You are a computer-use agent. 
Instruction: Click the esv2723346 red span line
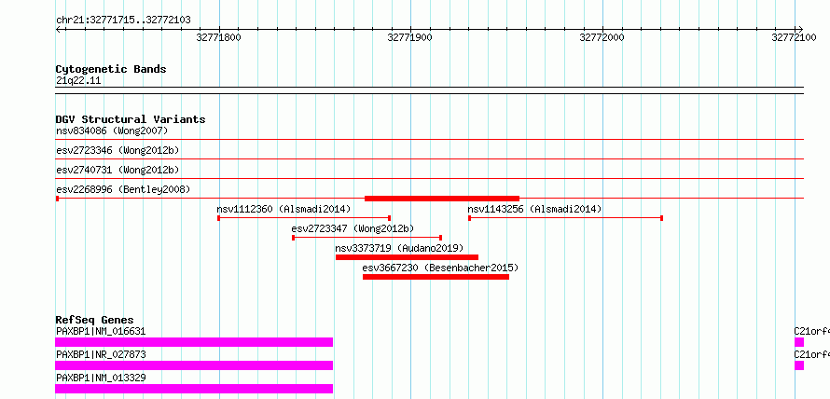pyautogui.click(x=429, y=159)
